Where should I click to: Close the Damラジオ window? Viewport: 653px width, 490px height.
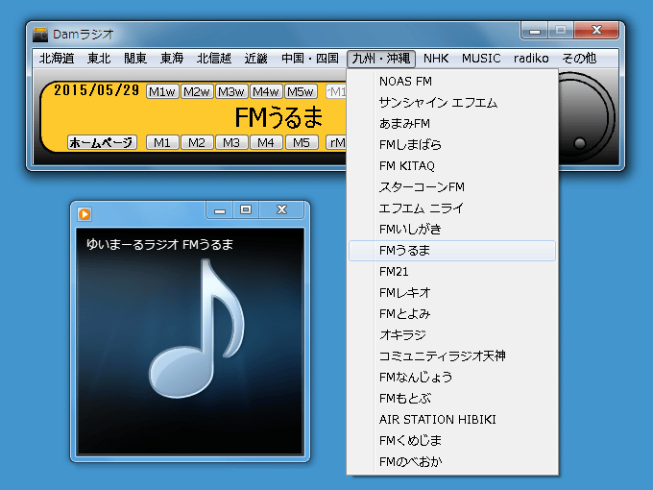pos(596,31)
